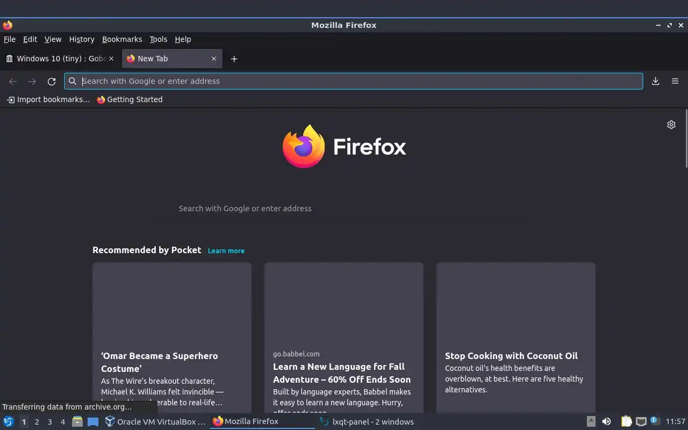Open the History menu

tap(82, 39)
